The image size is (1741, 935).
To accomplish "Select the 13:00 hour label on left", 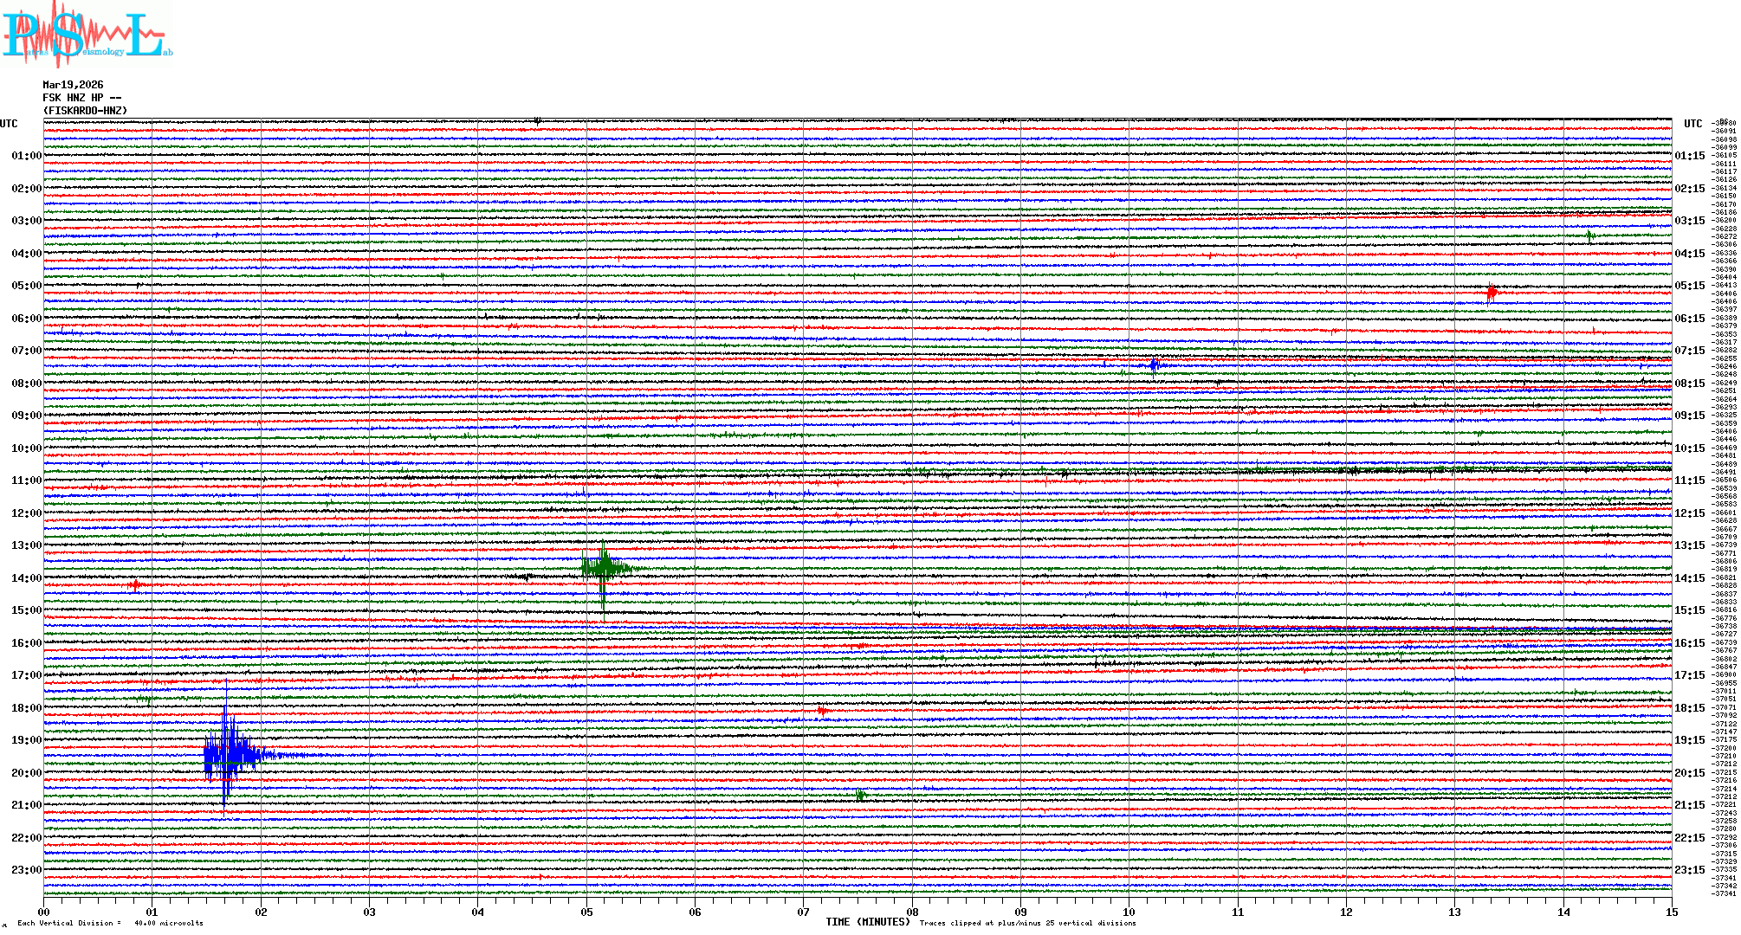I will 26,545.
